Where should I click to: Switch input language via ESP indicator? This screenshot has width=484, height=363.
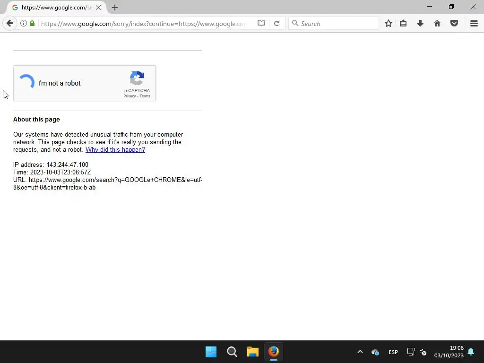click(393, 352)
